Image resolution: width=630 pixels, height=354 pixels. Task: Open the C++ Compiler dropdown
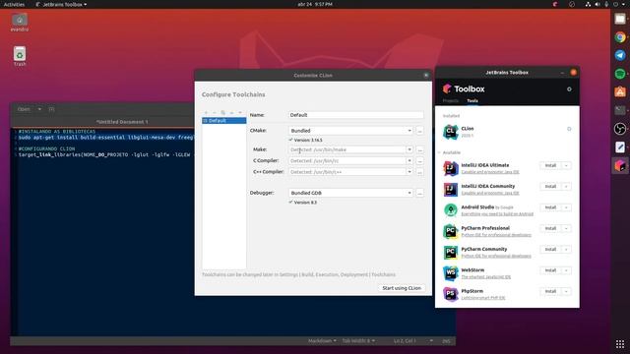click(x=409, y=172)
